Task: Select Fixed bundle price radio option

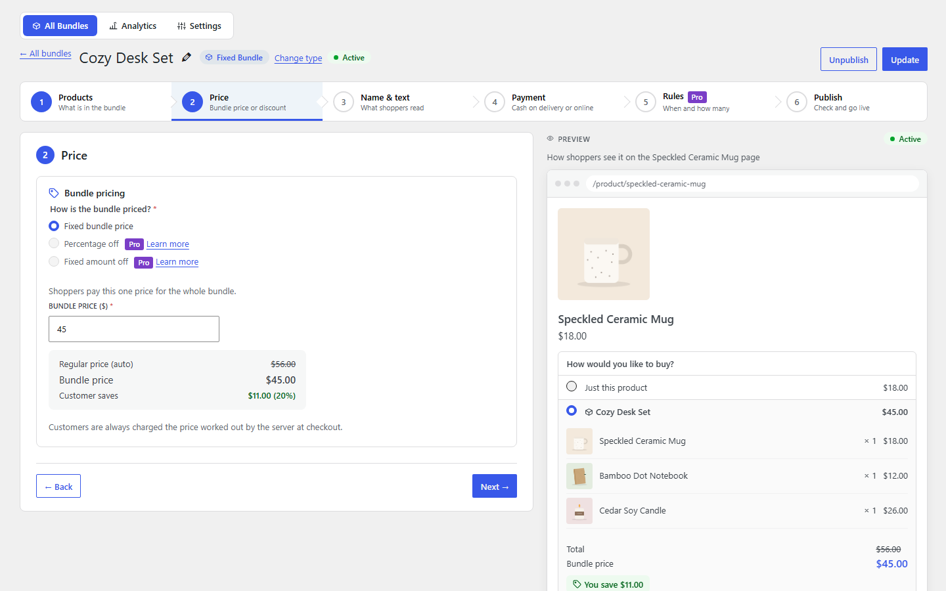Action: pyautogui.click(x=54, y=226)
